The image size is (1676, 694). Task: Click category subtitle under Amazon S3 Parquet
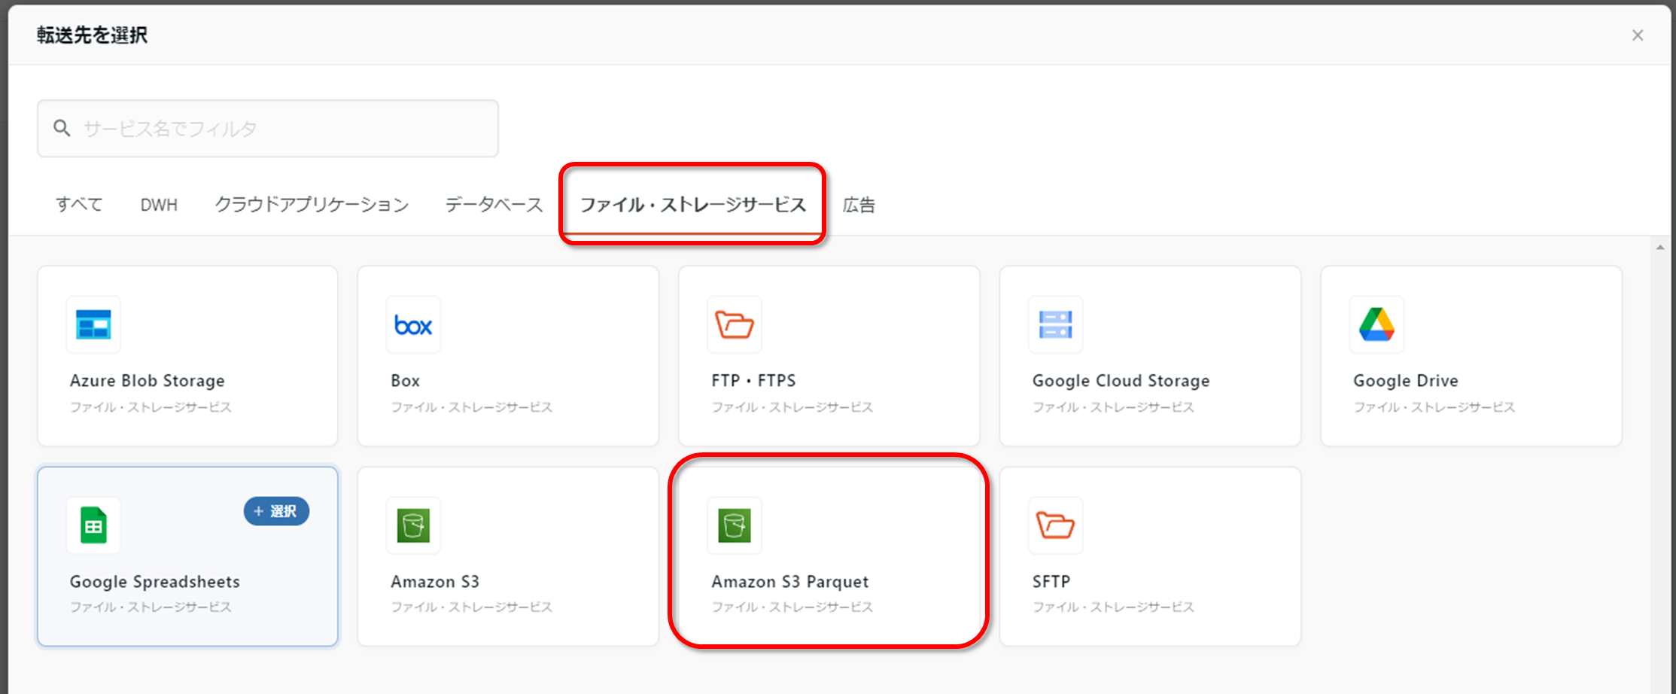click(x=792, y=607)
